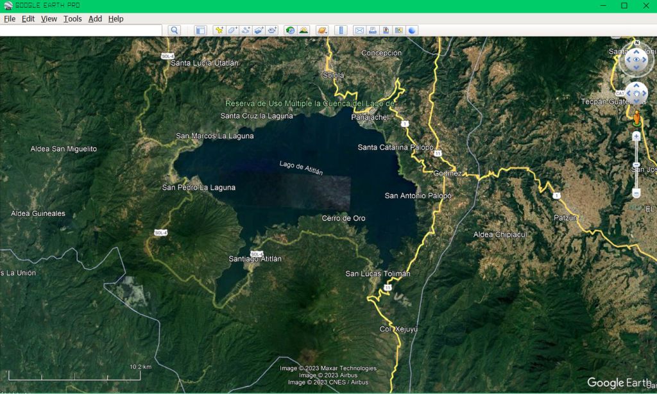Open the Tools menu

tap(73, 19)
